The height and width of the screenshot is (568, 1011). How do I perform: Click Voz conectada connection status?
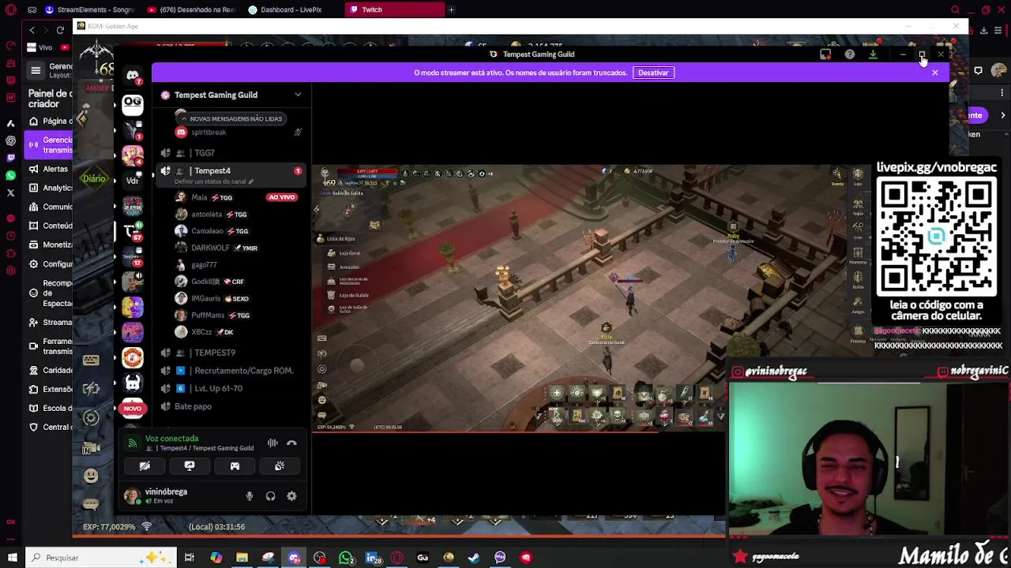[171, 439]
